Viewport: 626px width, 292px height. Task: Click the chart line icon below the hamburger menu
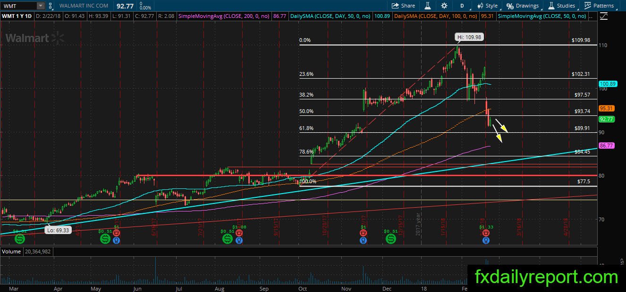click(604, 16)
